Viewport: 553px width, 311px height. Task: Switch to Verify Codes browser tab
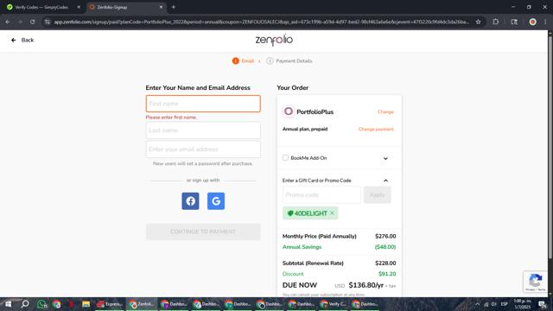[41, 7]
